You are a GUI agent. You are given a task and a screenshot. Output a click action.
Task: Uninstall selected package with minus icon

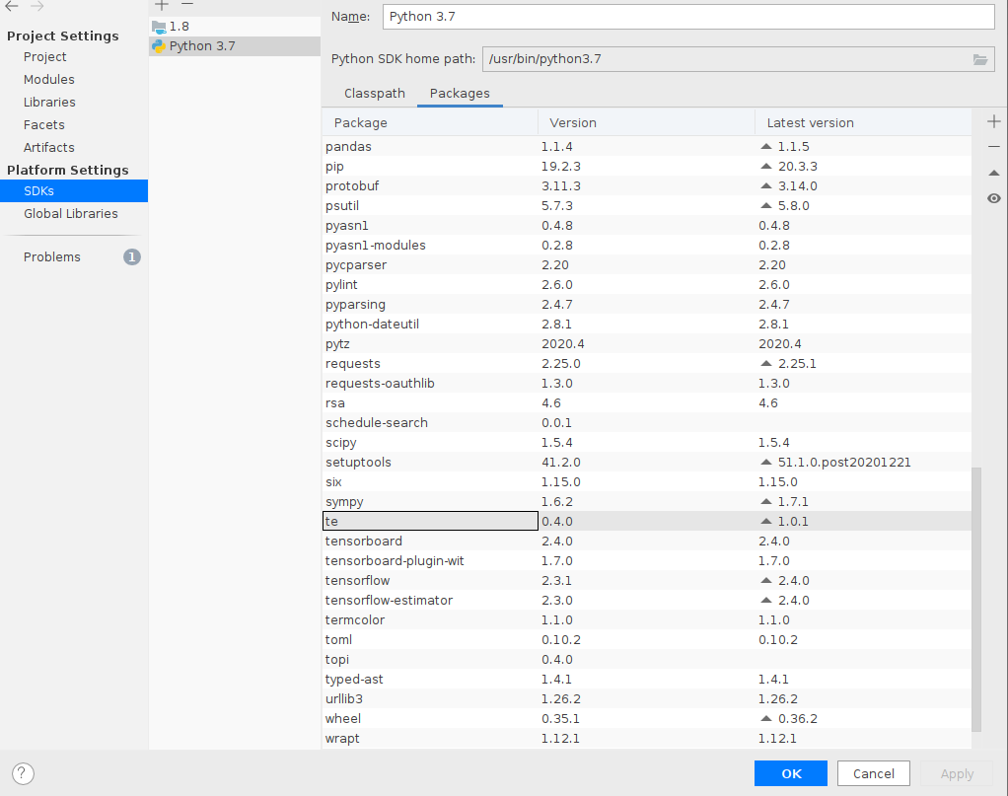point(994,147)
